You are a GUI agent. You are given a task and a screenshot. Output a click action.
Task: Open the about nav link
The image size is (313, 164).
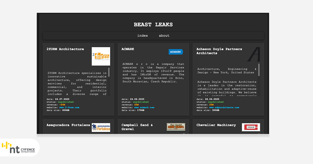point(164,36)
